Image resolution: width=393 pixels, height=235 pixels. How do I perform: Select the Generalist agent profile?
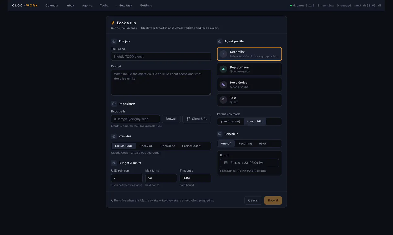[x=249, y=54]
